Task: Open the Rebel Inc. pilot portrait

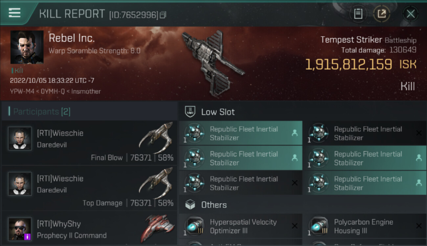Action: click(x=27, y=47)
